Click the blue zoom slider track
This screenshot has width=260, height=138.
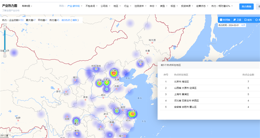5,40
